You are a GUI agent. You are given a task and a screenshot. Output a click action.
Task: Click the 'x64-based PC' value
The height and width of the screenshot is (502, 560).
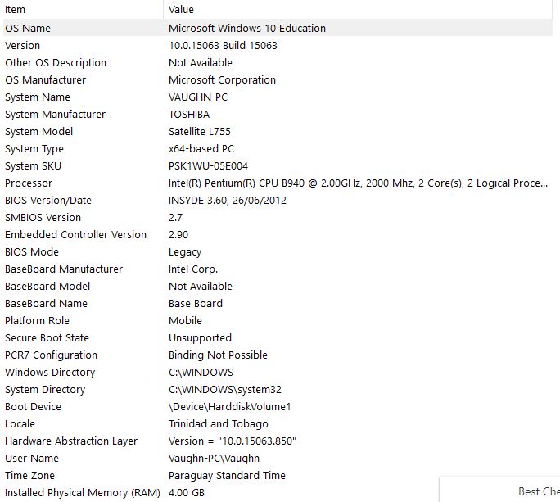[x=201, y=149]
